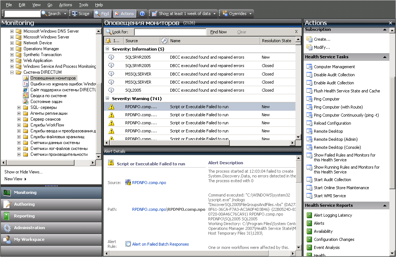Click Modify subscription icon
Viewport: 396px width, 257px height.
point(309,47)
